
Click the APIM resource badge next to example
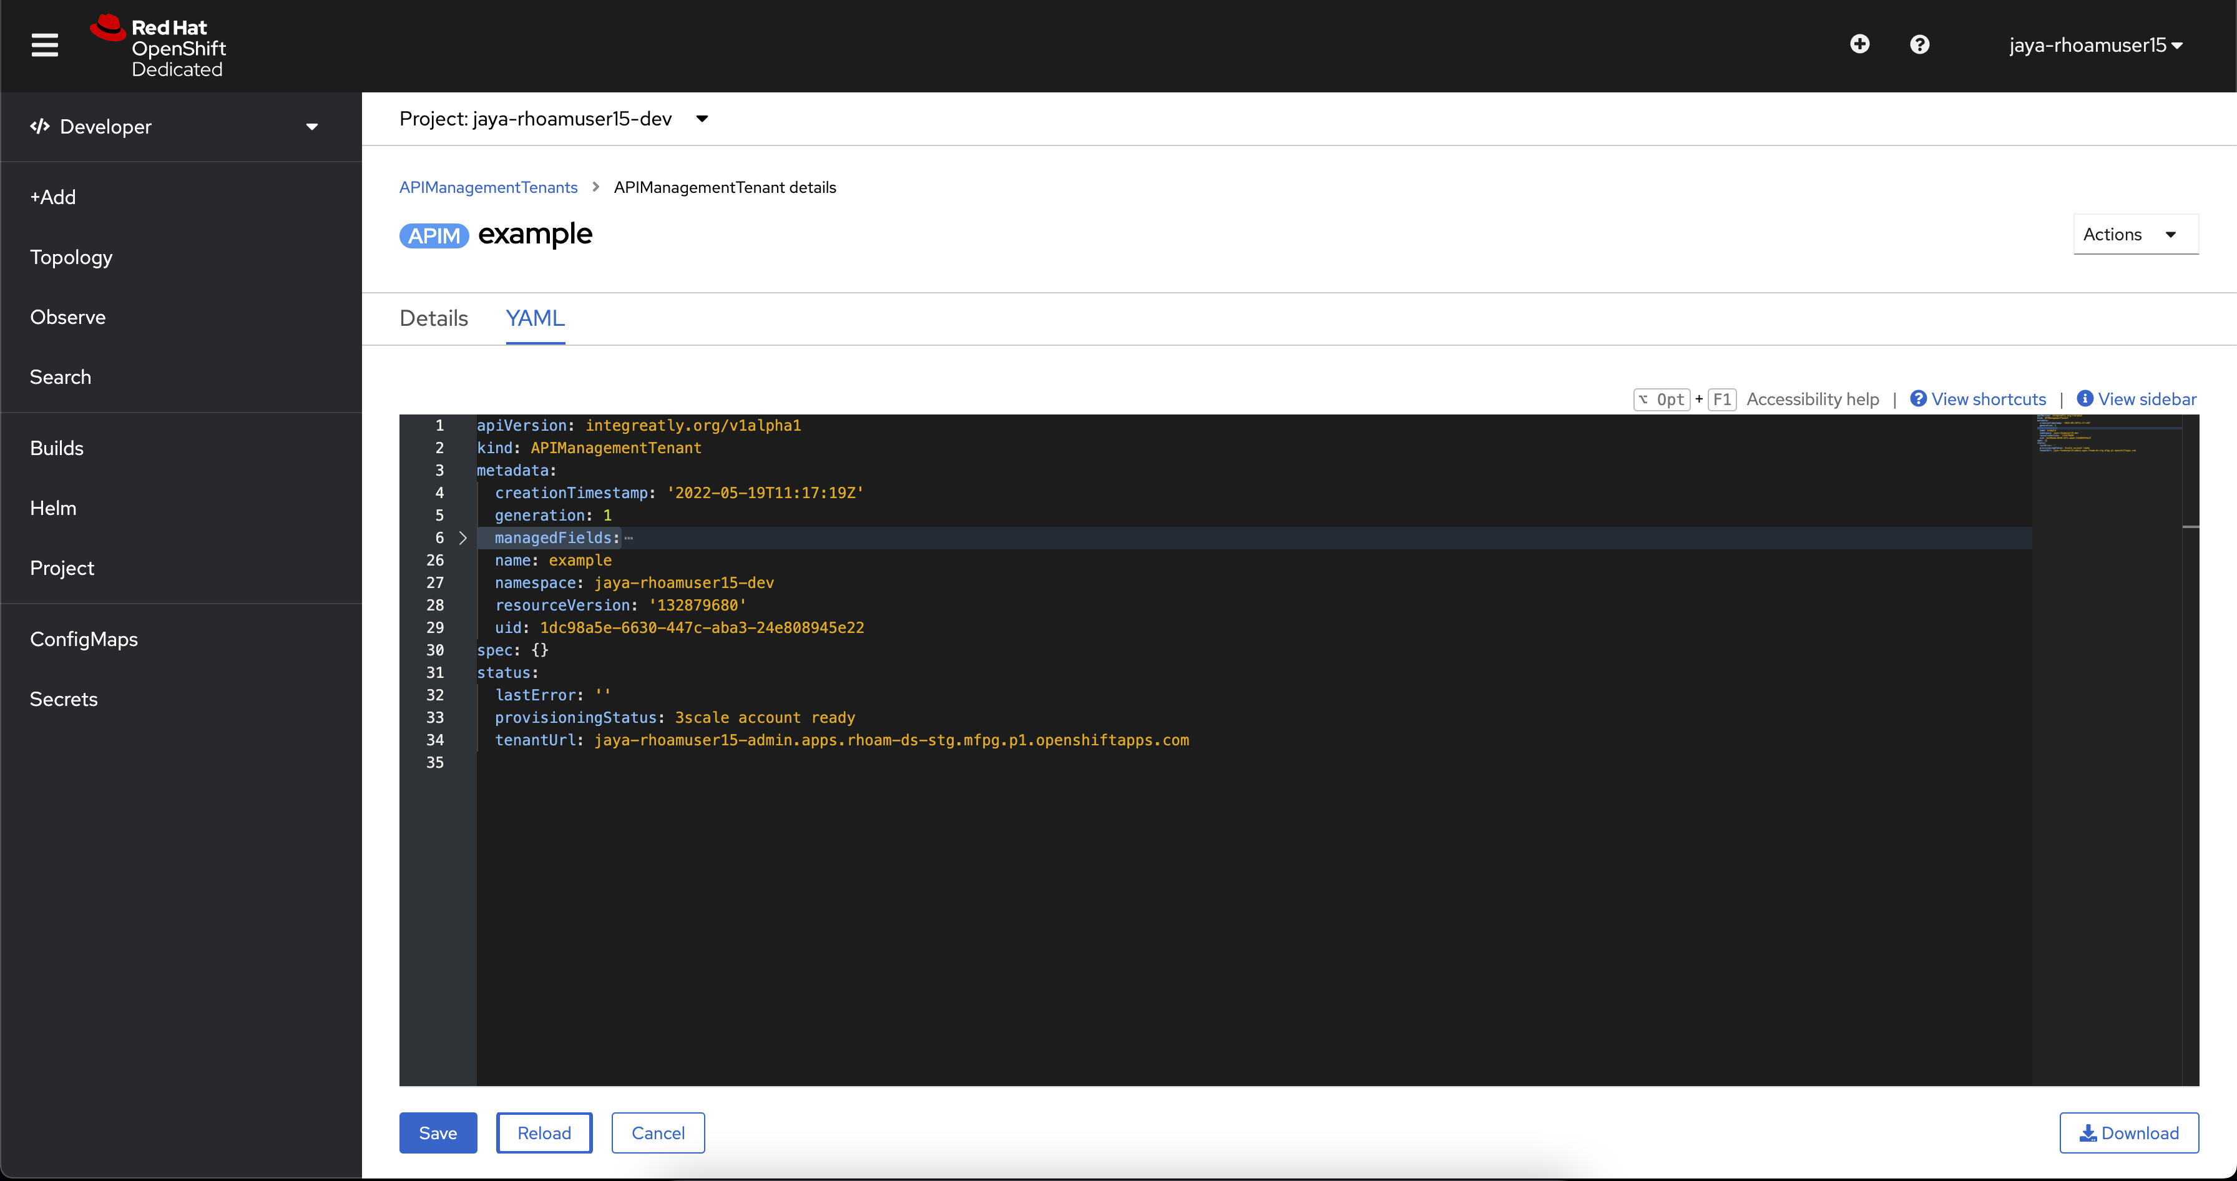(x=433, y=235)
